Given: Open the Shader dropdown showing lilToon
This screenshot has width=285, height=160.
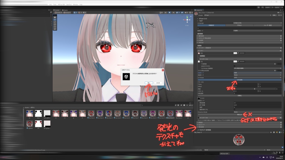Looking at the screenshot, I should 238,15.
